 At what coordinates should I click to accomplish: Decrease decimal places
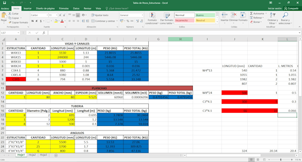coord(142,21)
